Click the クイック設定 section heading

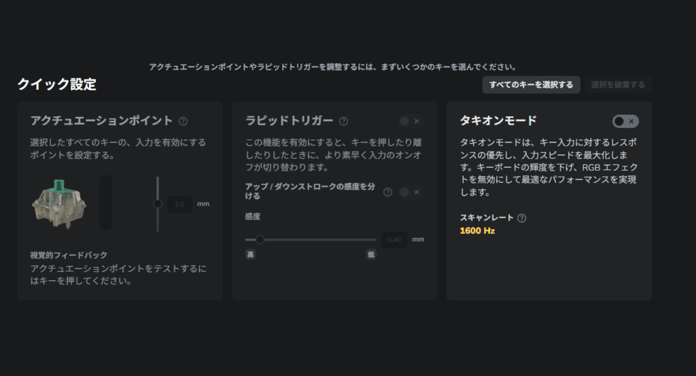coord(56,84)
